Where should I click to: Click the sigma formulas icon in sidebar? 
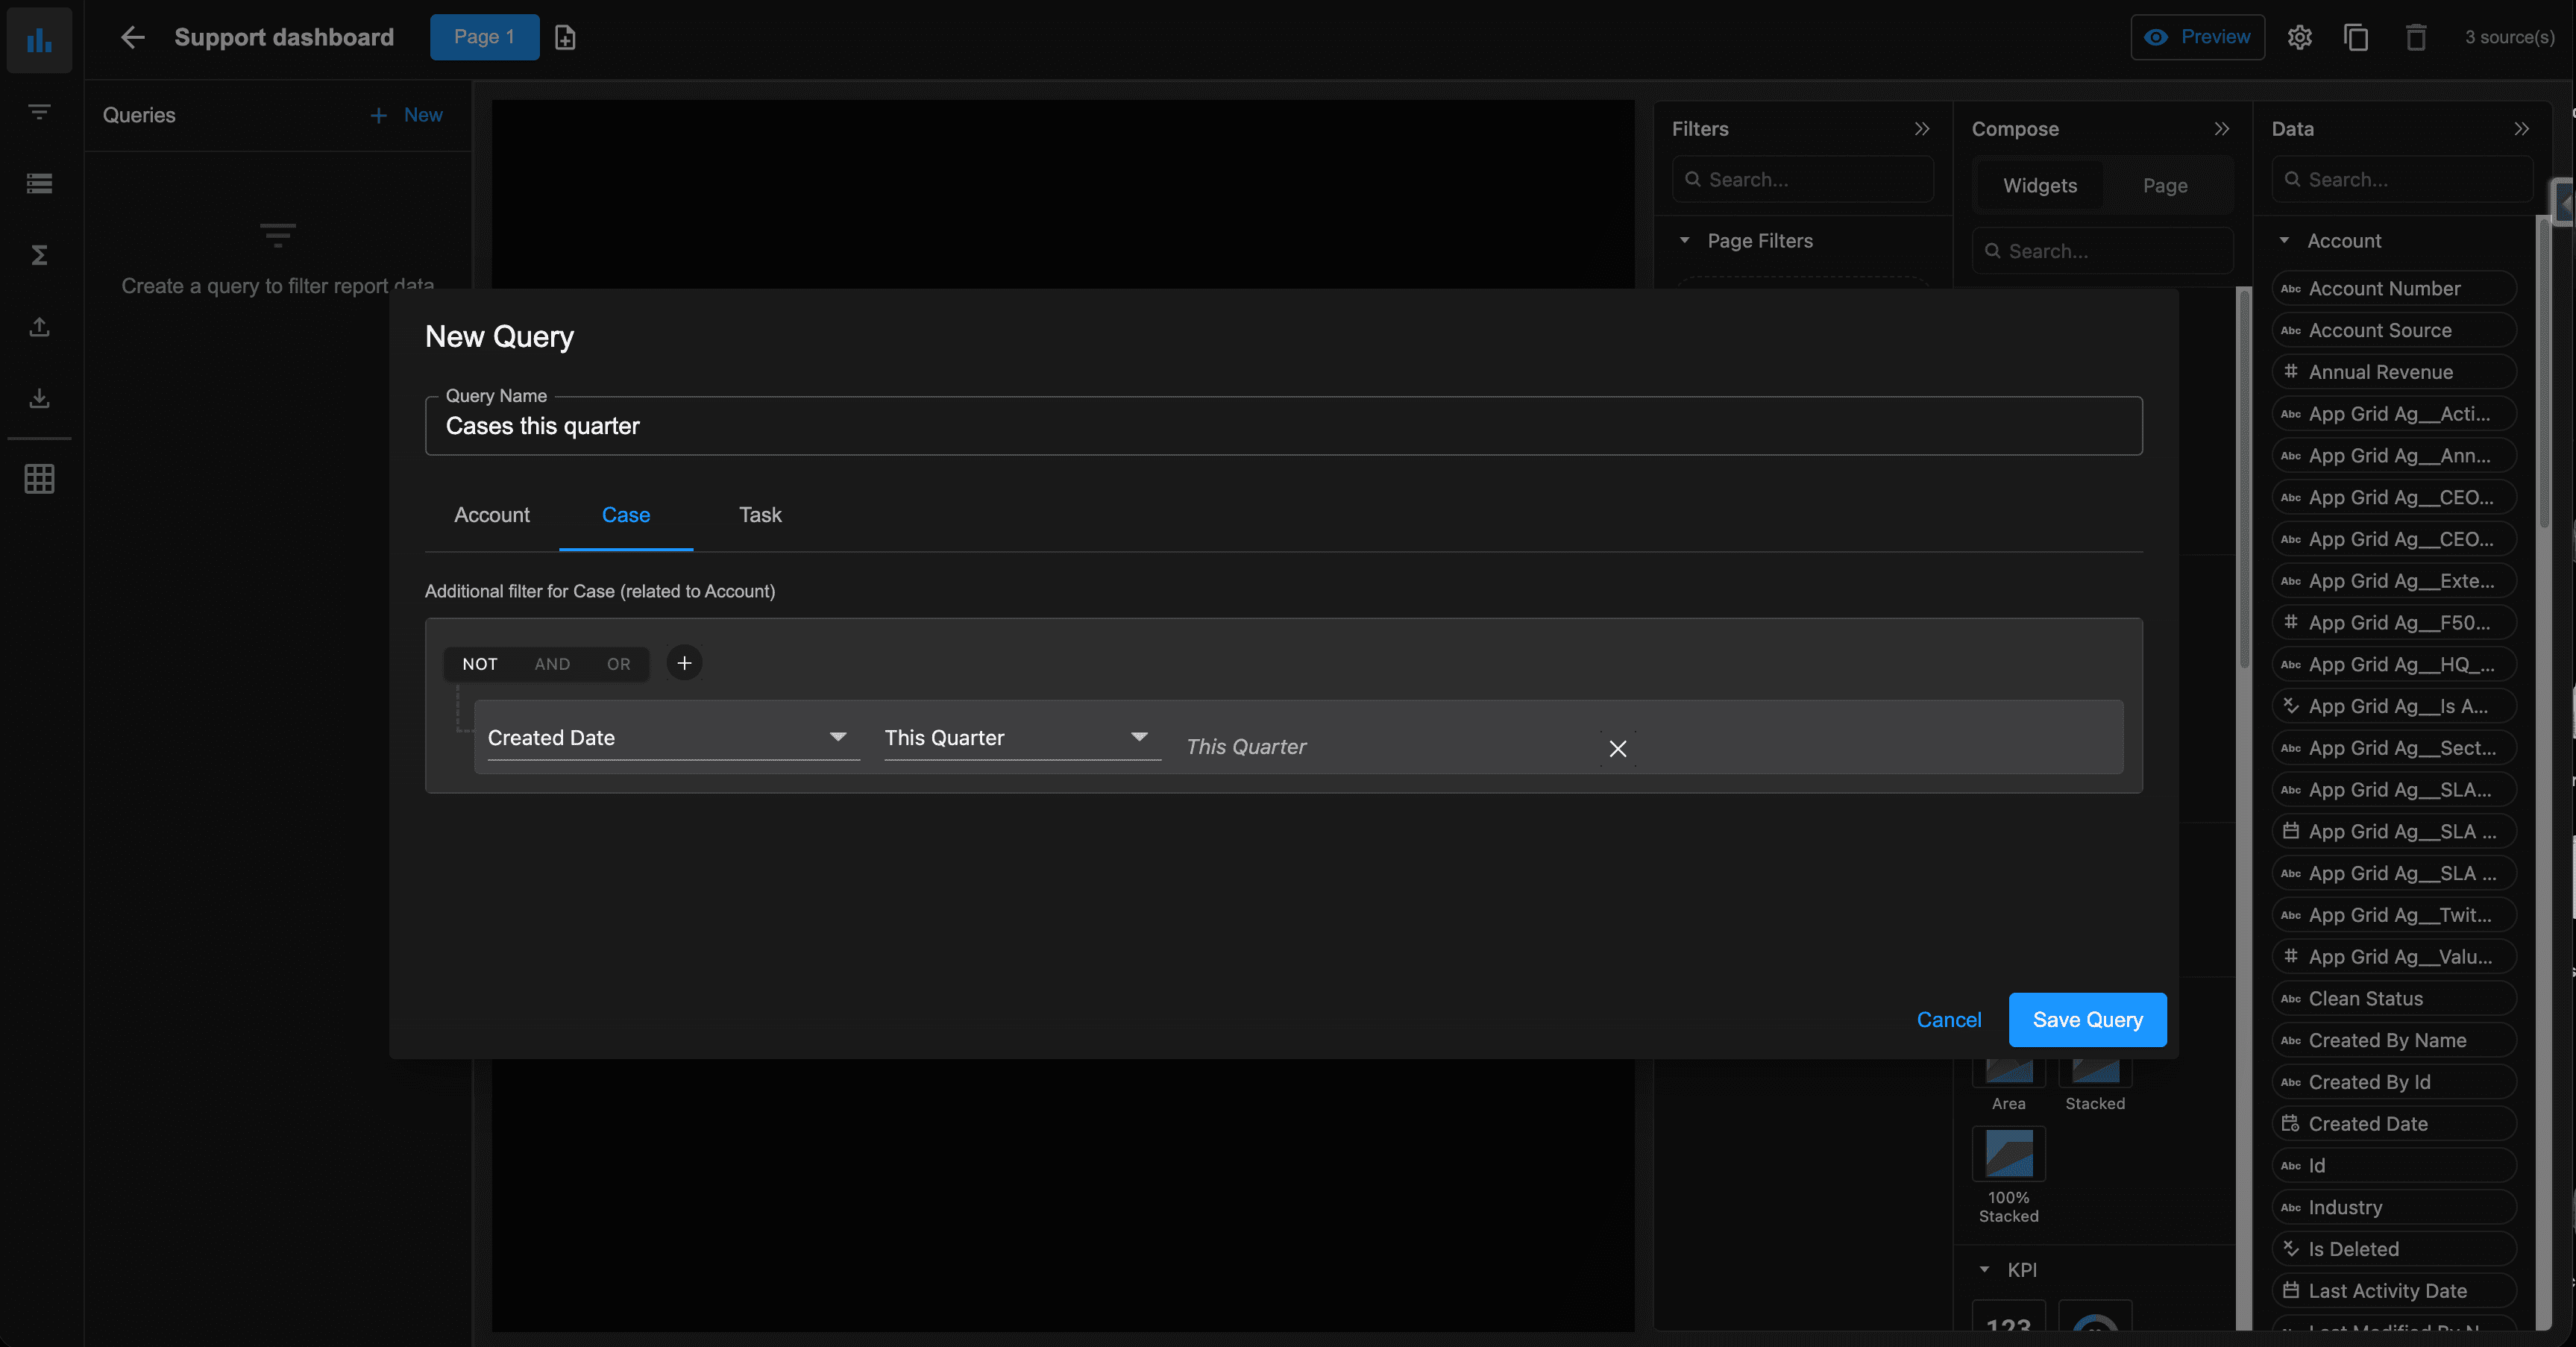39,255
